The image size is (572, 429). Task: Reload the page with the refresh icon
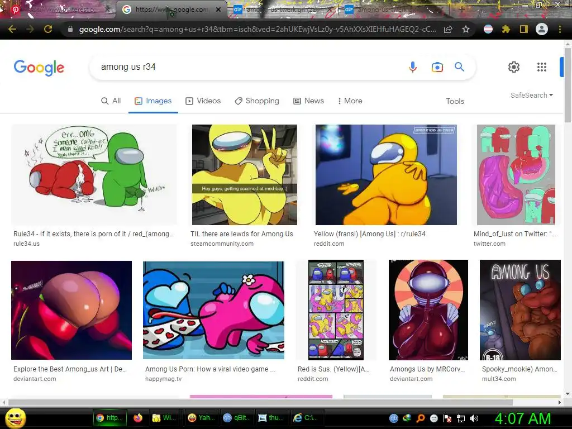[x=48, y=29]
